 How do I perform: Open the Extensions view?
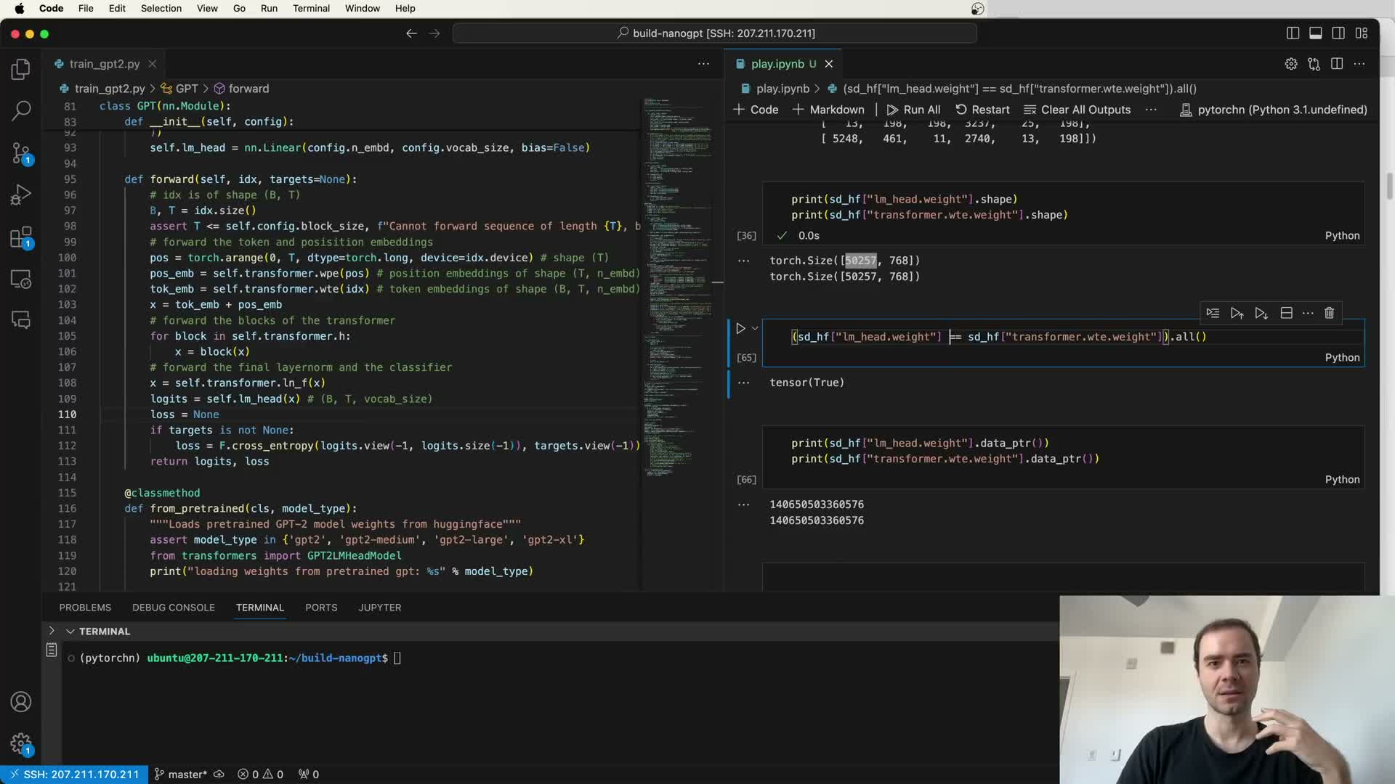21,237
